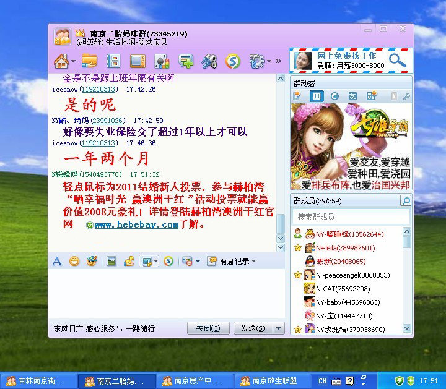The height and width of the screenshot is (389, 446).
Task: Click the arrow to show more 群动态 tabs
Action: (394, 96)
